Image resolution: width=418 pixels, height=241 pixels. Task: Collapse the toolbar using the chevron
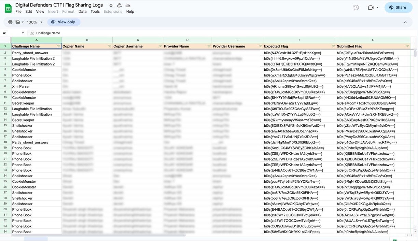[405, 22]
